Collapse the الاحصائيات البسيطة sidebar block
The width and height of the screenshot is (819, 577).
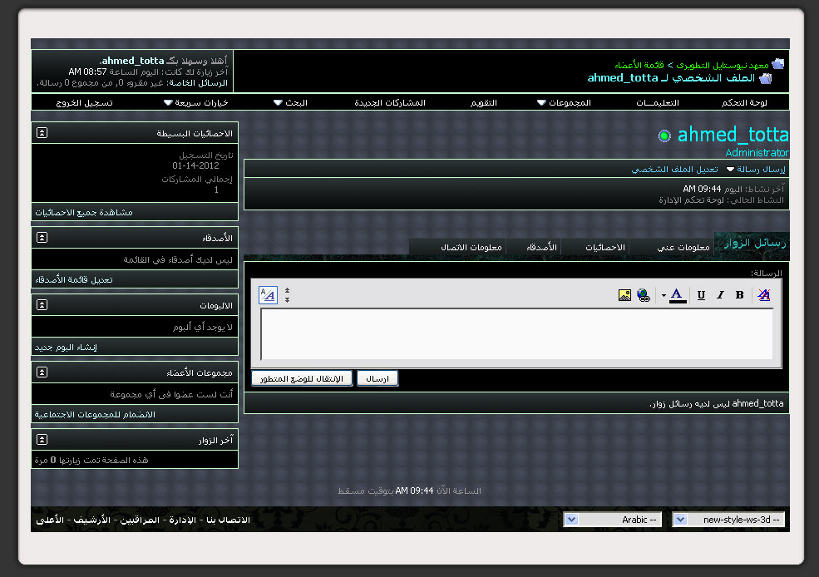(42, 133)
